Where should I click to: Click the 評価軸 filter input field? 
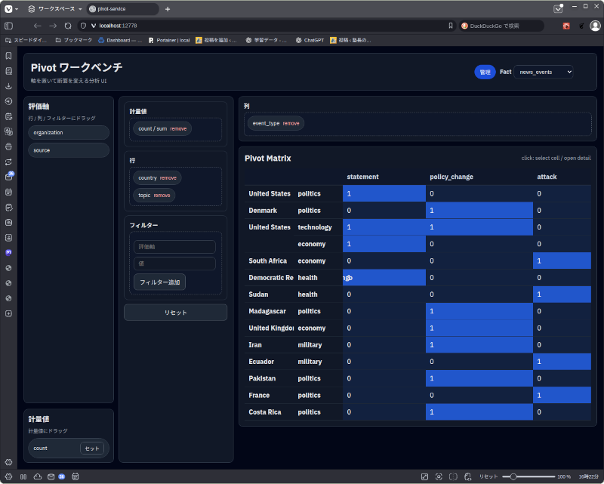[x=174, y=247]
